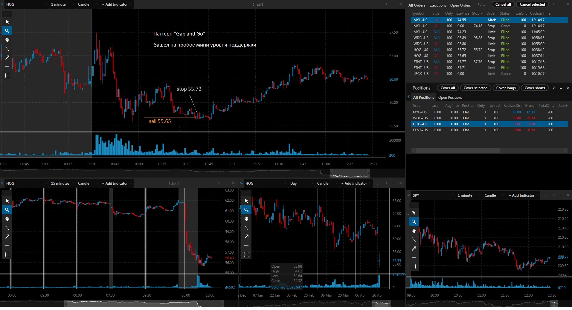Open the Open Positions tab

[450, 98]
